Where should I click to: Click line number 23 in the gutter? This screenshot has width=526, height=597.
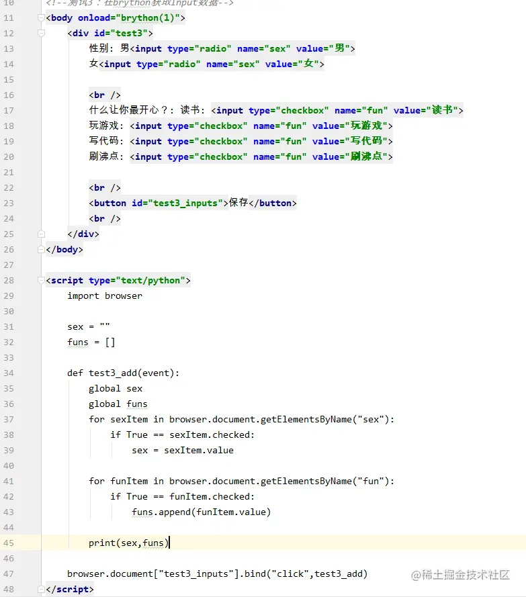(x=9, y=203)
